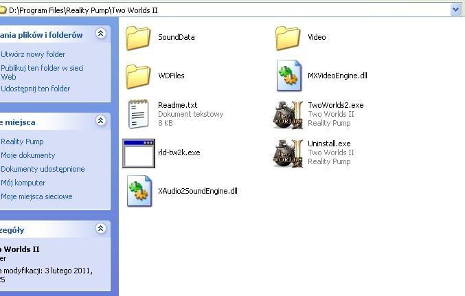
Task: Click 'Publikuj ten folder w sieci Web'
Action: click(x=42, y=72)
